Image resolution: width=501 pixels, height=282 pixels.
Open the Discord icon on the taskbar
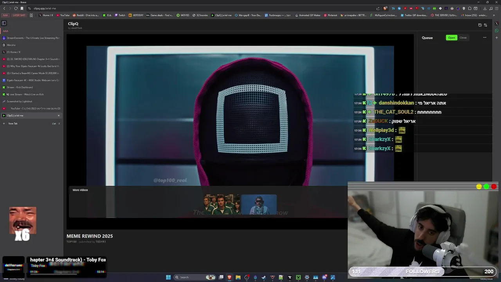tap(324, 277)
